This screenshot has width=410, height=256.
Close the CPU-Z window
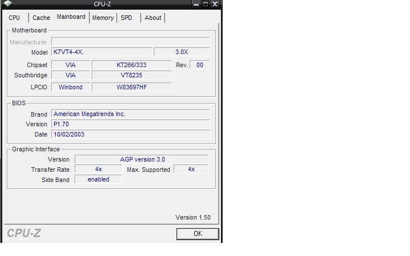coord(215,4)
